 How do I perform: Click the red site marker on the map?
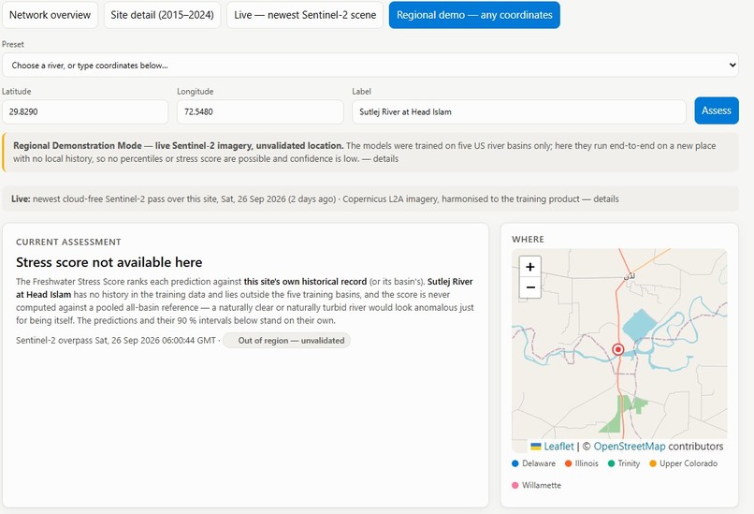pos(618,349)
